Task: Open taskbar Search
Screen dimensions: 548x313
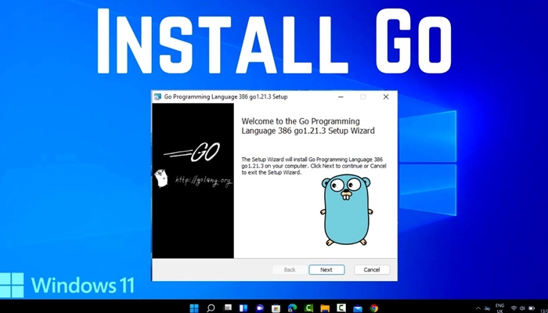Action: 211,308
